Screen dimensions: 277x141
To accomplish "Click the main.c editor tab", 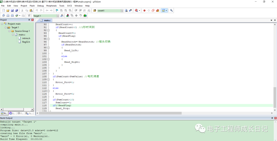I will point(46,20).
